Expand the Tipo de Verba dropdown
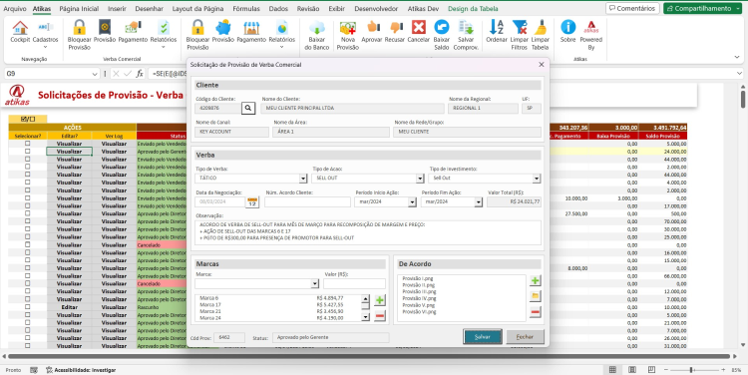This screenshot has height=375, width=748. [303, 179]
